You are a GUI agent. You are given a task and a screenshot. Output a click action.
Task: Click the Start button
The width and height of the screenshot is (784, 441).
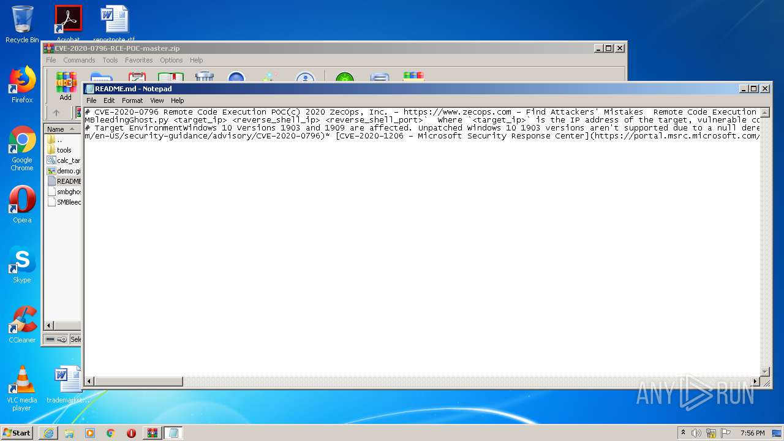[x=17, y=433]
